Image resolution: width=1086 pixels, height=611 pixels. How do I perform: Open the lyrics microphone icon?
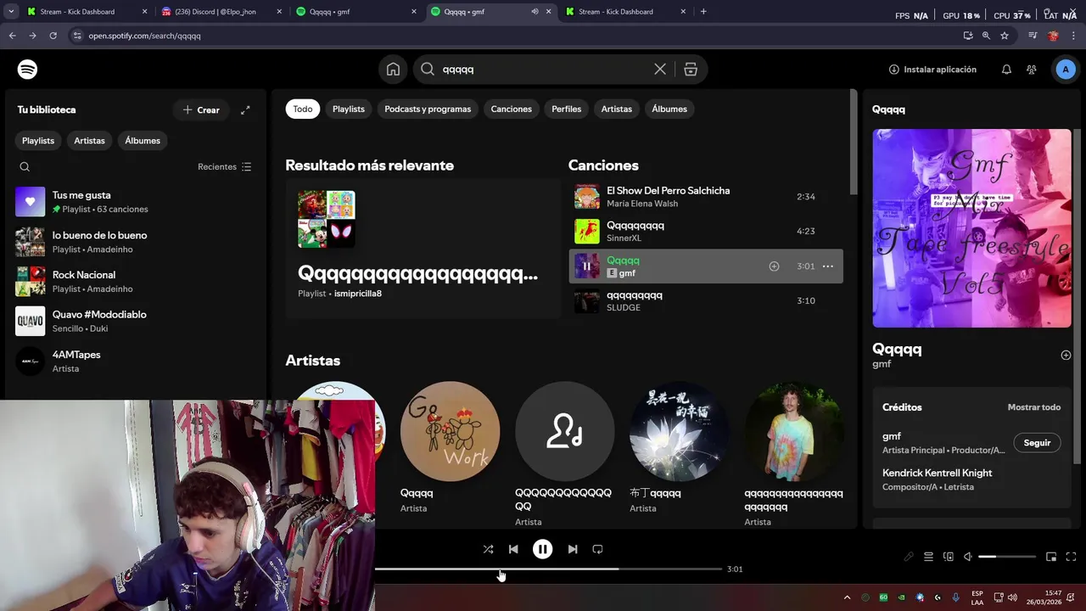(909, 557)
